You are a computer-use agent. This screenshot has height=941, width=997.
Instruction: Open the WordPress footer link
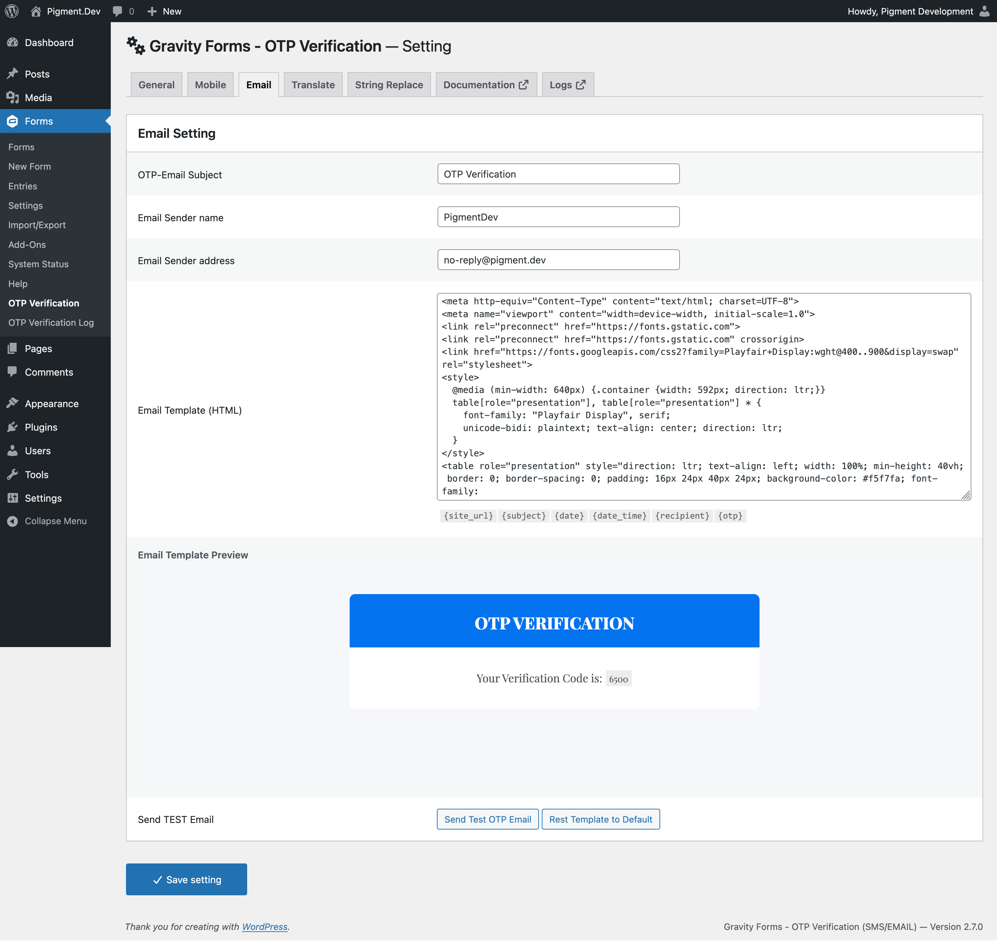coord(265,926)
